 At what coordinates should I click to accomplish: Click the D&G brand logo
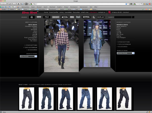coord(78,17)
